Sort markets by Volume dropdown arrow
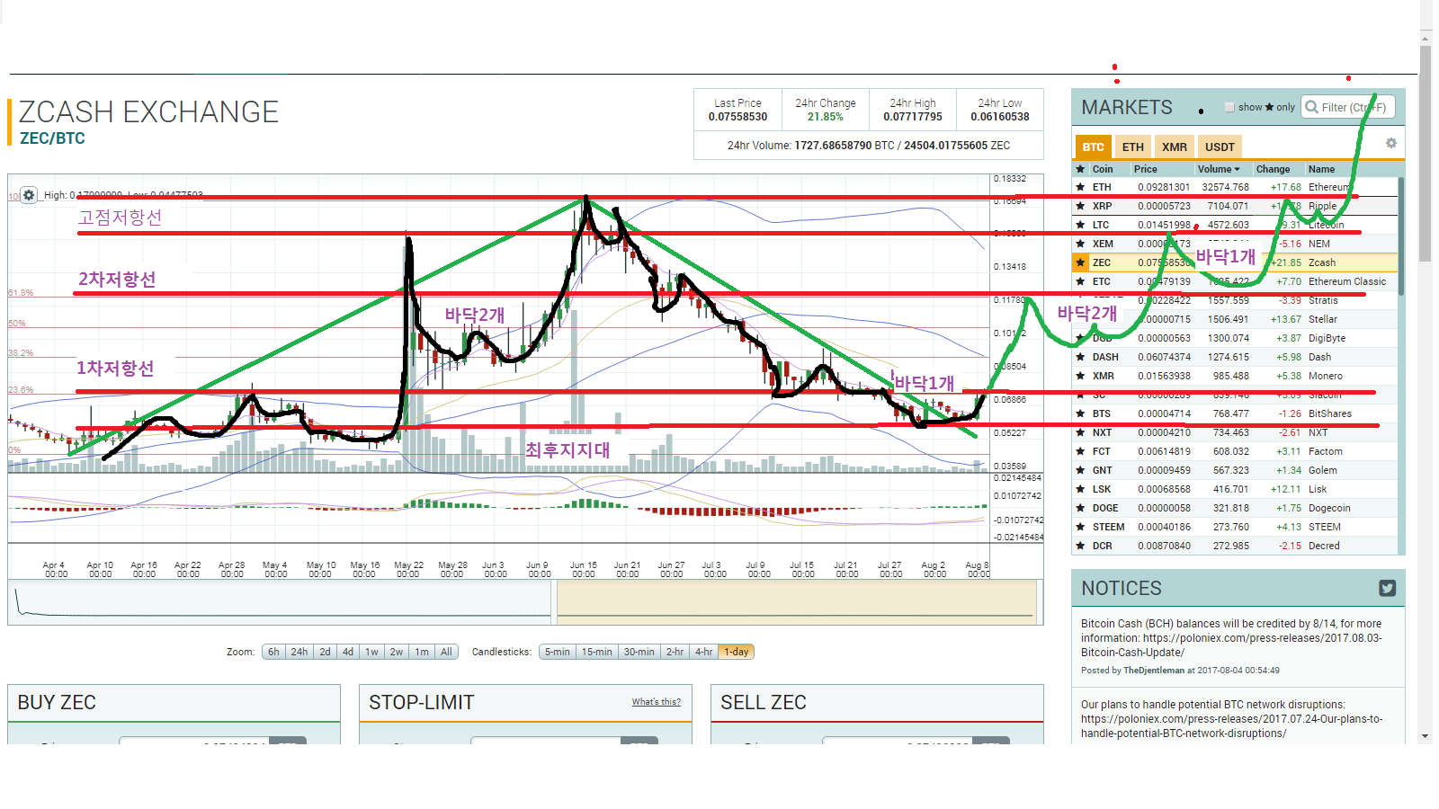1439x809 pixels. 1237,169
